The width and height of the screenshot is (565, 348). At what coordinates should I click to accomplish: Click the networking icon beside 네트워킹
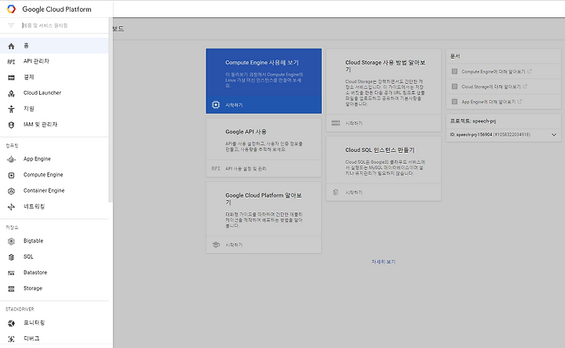[11, 207]
